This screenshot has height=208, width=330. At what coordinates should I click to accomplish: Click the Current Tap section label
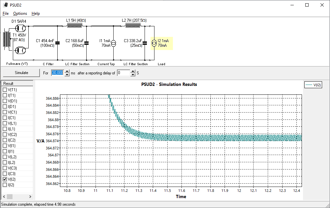click(106, 64)
